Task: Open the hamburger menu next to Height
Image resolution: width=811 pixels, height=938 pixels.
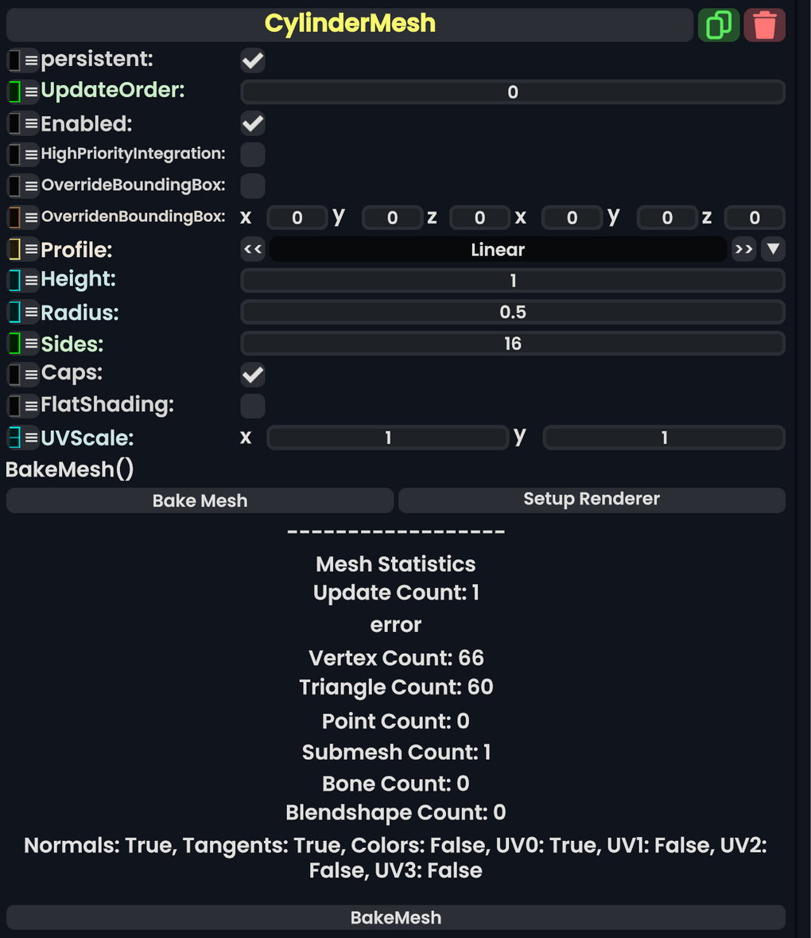Action: click(x=30, y=280)
